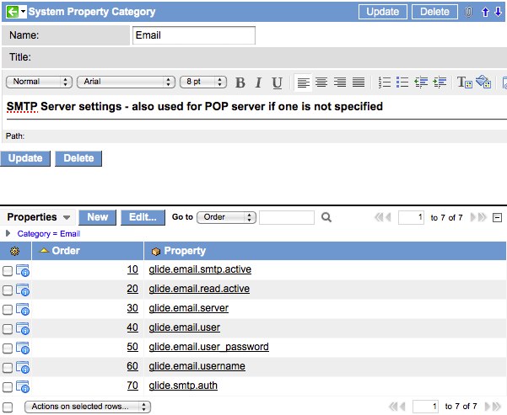Underline text with the U icon
This screenshot has width=507, height=415.
click(277, 82)
